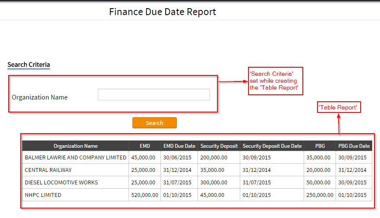This screenshot has width=380, height=218.
Task: Click the orange Search button
Action: click(x=154, y=123)
